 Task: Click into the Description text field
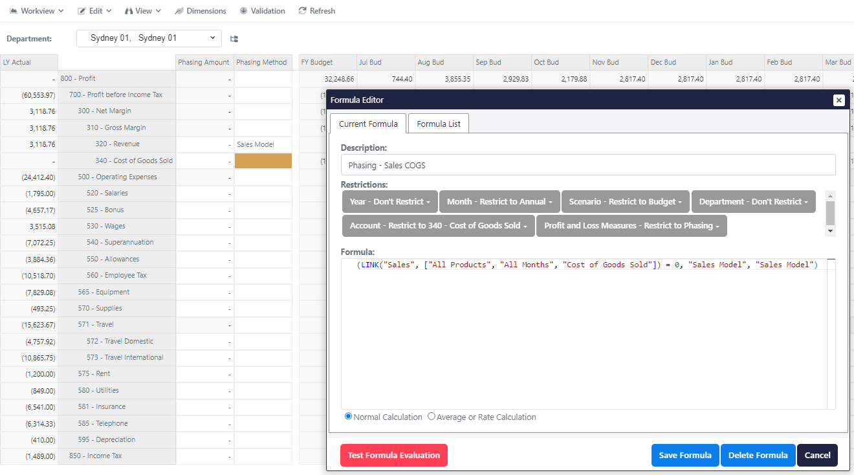point(587,165)
